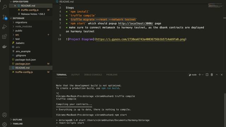226x127 pixels.
Task: Open truffle-config.js in file explorer
Action: click(x=24, y=72)
